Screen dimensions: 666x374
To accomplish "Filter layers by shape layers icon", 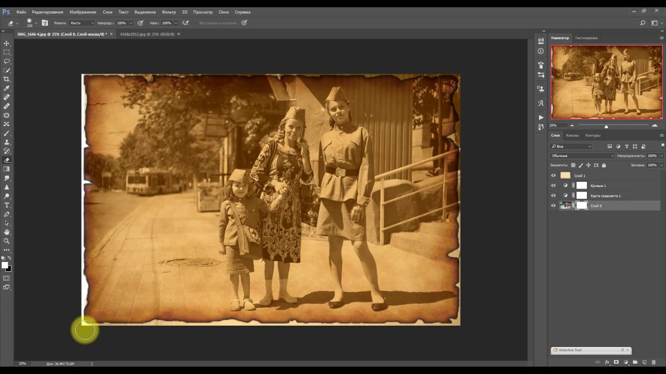I will (635, 146).
